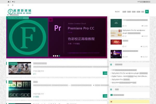This screenshot has width=156, height=104.
Task: Open the BLOG menu item
Action: point(117,12)
